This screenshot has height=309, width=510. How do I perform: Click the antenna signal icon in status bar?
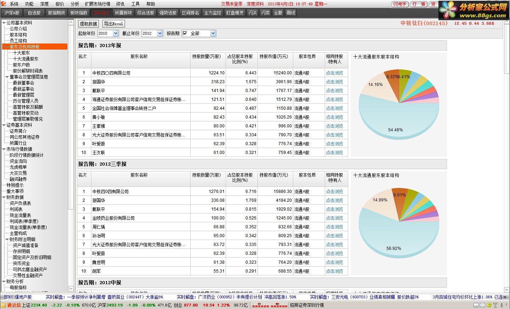click(x=495, y=305)
